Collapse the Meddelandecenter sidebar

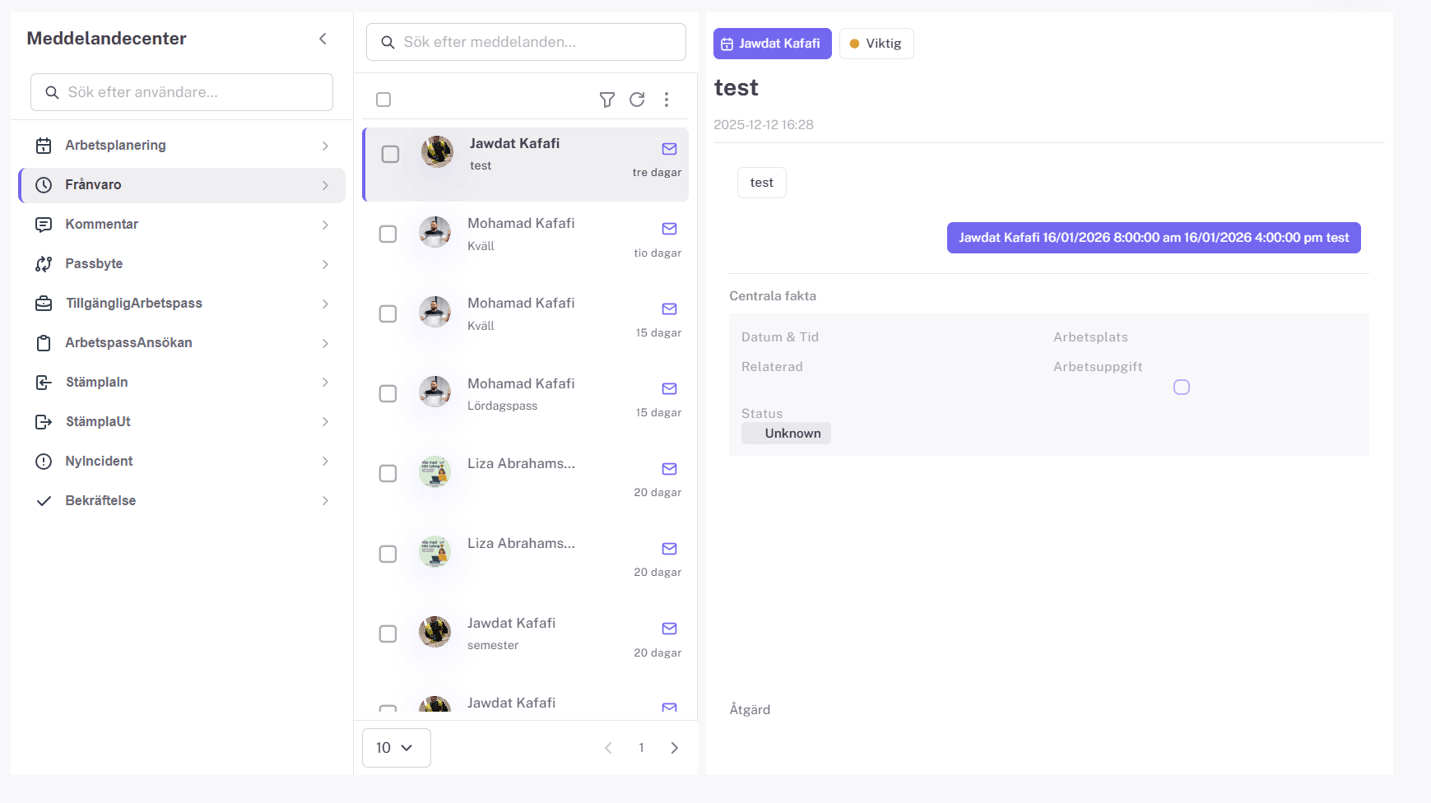323,39
